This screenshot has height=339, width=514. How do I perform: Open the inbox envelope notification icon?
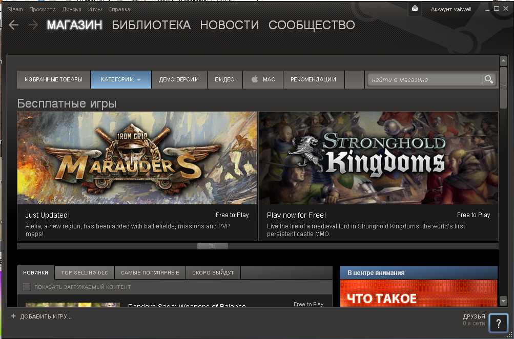coord(415,9)
